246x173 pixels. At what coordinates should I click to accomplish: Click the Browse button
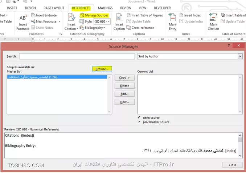(x=102, y=69)
